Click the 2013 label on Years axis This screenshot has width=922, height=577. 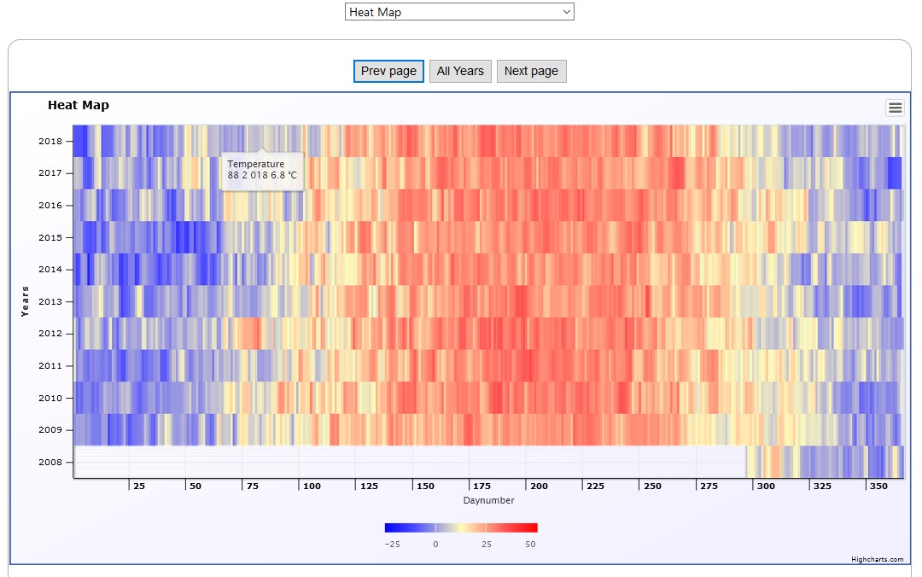(x=50, y=302)
